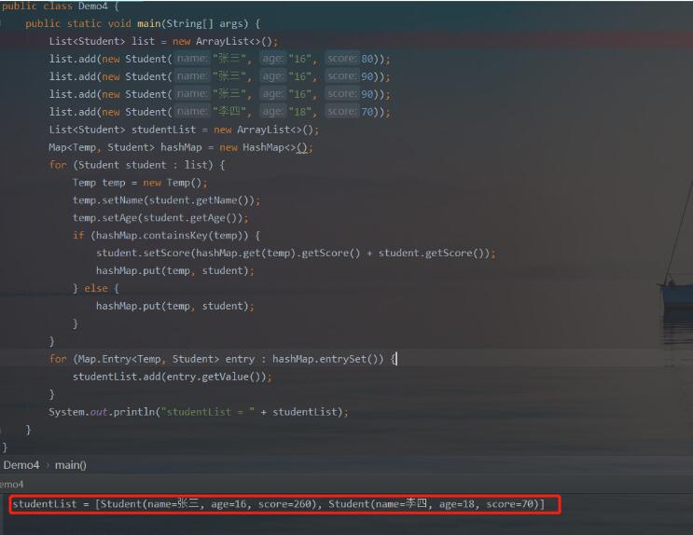693x535 pixels.
Task: Click the student.setScore(...) line
Action: click(x=296, y=254)
